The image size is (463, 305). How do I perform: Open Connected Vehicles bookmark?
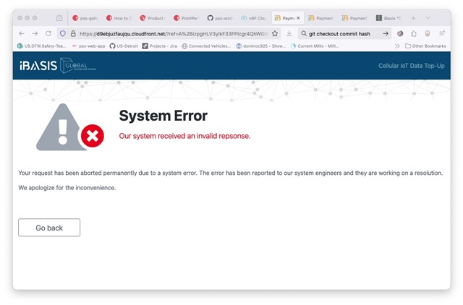pyautogui.click(x=206, y=46)
